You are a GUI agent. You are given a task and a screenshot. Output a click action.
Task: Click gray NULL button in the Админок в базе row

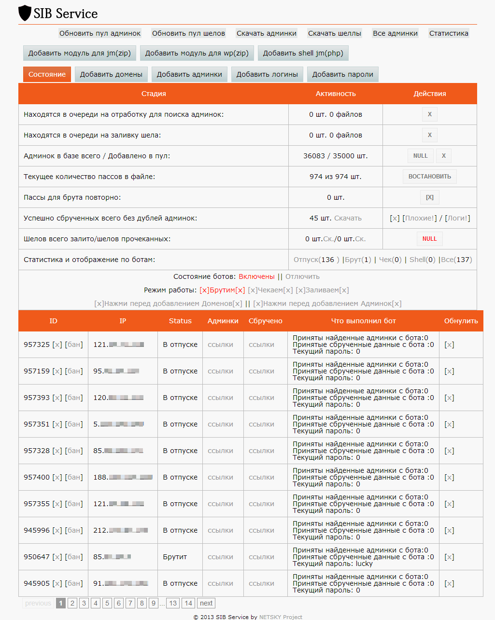click(x=421, y=156)
